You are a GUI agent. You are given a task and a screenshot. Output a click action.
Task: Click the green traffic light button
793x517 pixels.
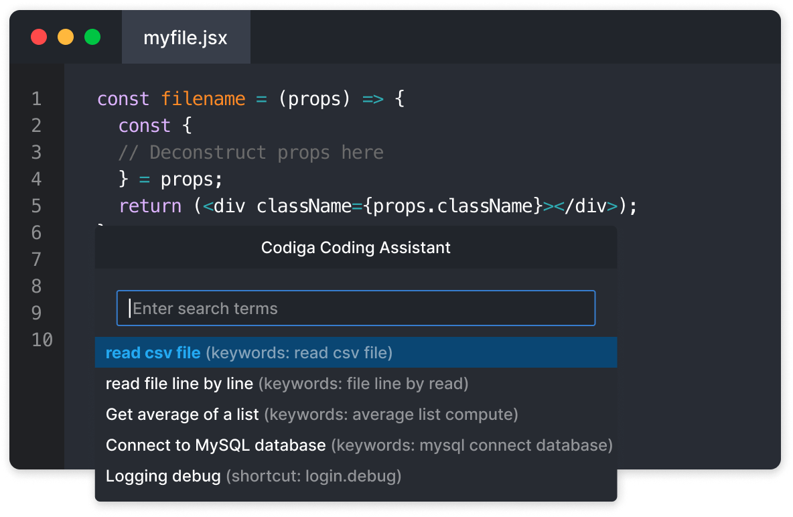[92, 37]
